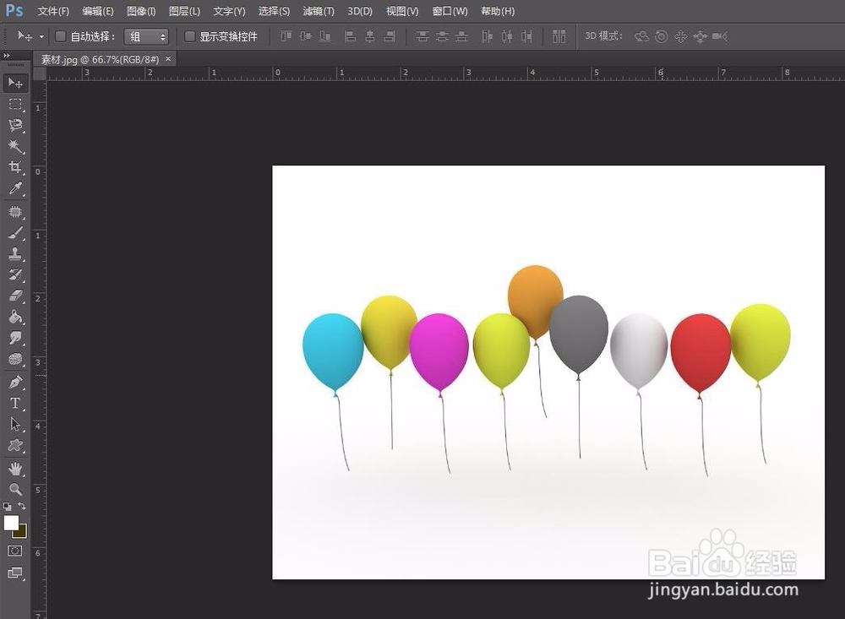Open the 编辑(E) menu
This screenshot has width=845, height=619.
click(x=97, y=11)
